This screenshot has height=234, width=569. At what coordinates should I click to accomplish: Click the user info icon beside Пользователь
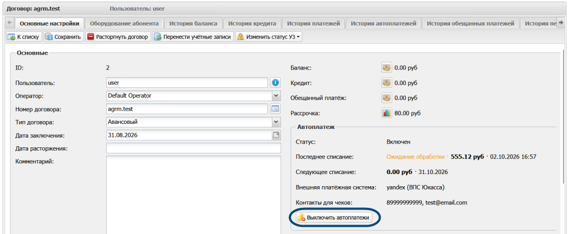point(276,83)
